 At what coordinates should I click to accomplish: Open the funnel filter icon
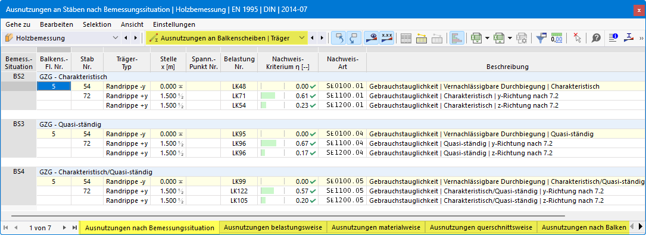click(x=541, y=38)
